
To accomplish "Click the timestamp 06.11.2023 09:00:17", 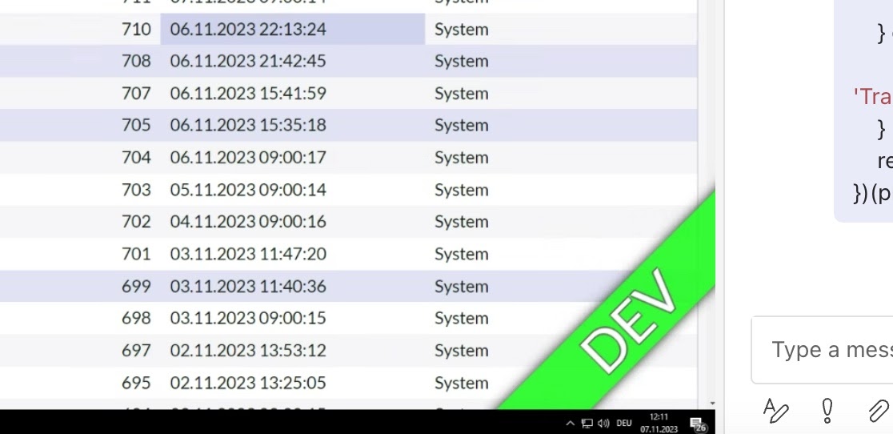I will [x=248, y=157].
